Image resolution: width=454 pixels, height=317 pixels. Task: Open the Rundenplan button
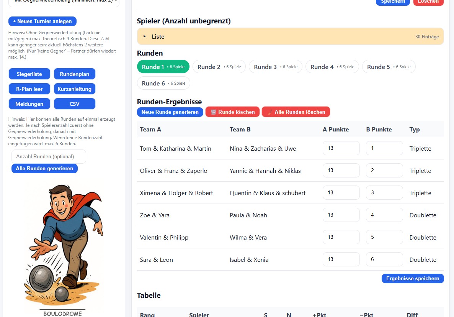click(74, 74)
